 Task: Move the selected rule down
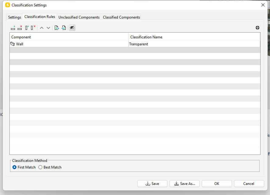48,28
